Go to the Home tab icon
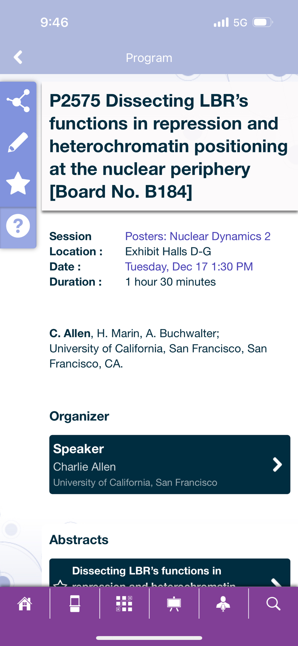This screenshot has width=298, height=646. click(25, 603)
